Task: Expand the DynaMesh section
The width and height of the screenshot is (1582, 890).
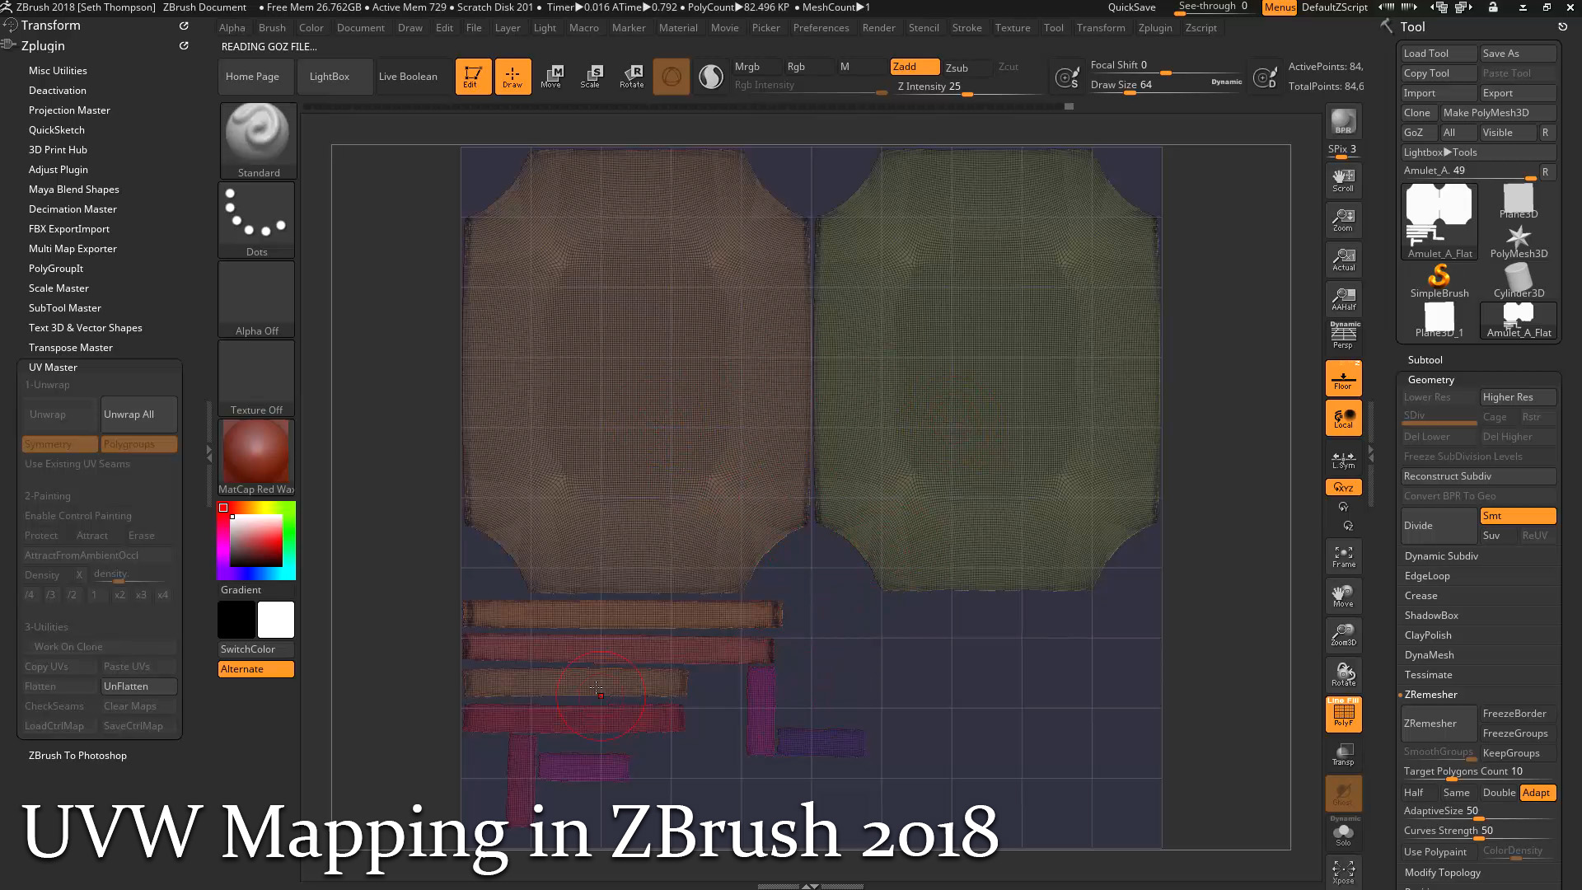Action: click(x=1429, y=655)
